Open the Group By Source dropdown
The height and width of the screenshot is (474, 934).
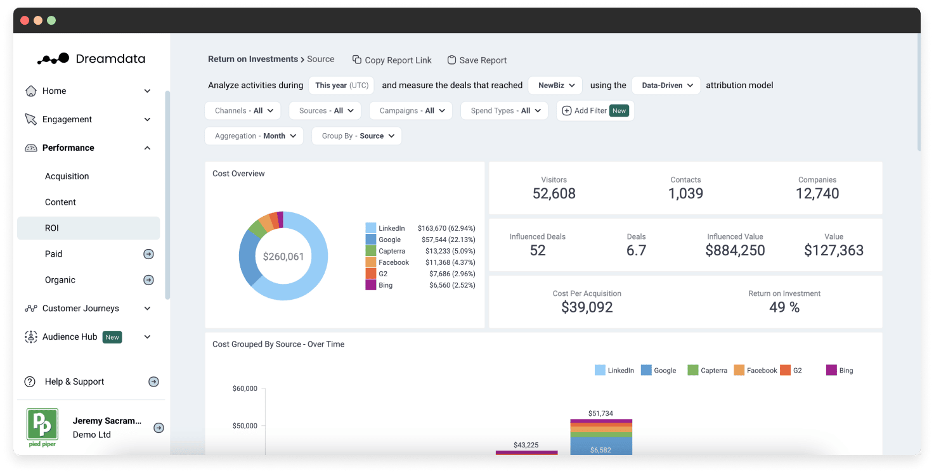click(x=357, y=136)
